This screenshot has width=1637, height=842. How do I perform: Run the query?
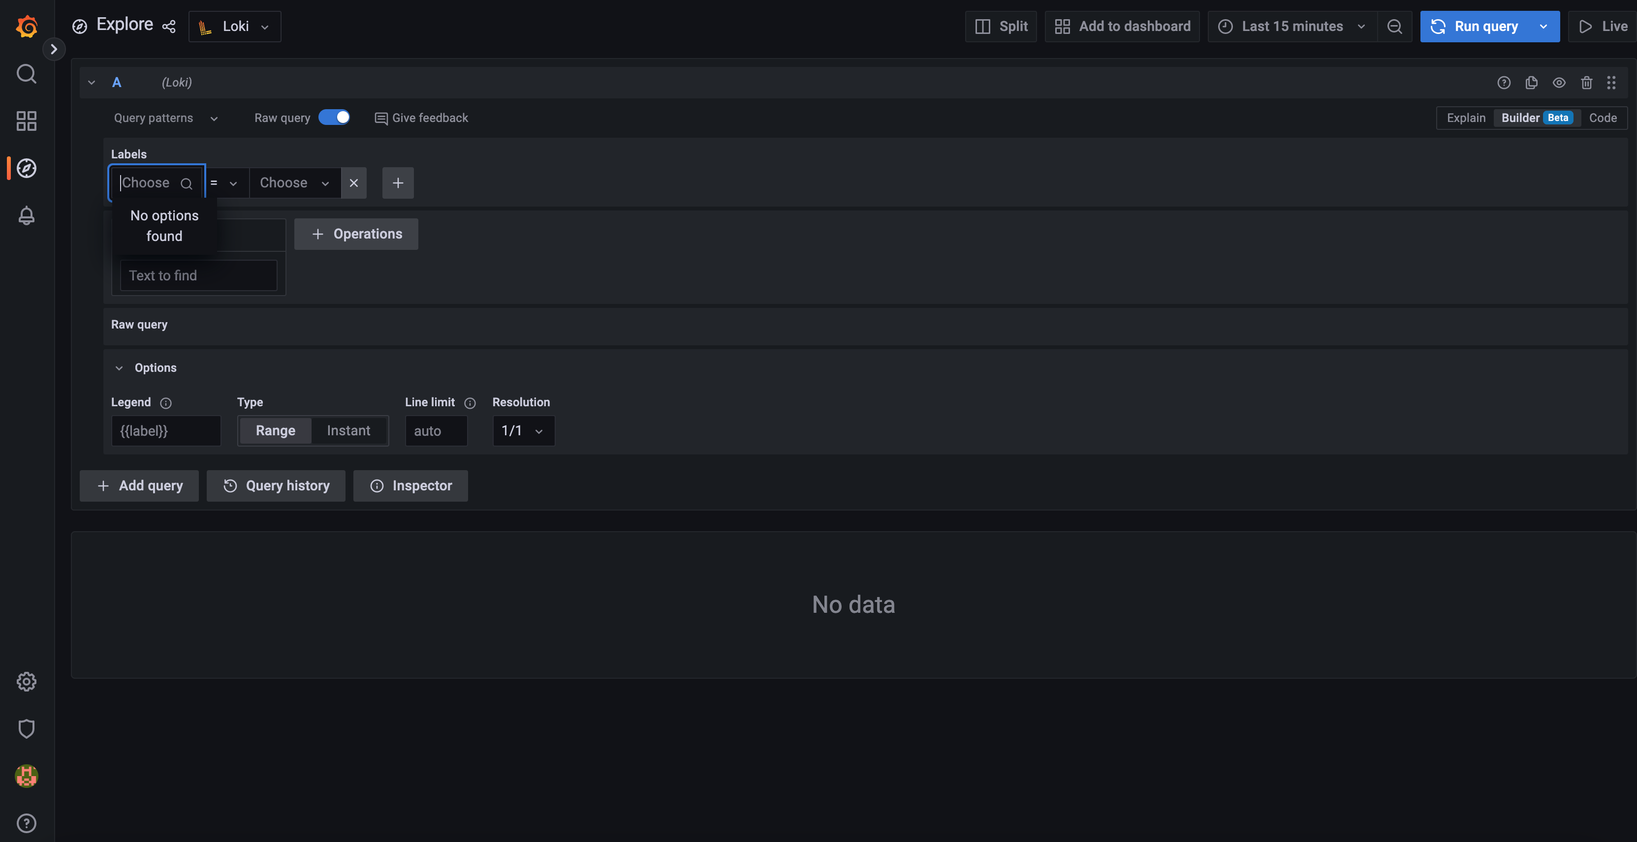click(x=1486, y=26)
